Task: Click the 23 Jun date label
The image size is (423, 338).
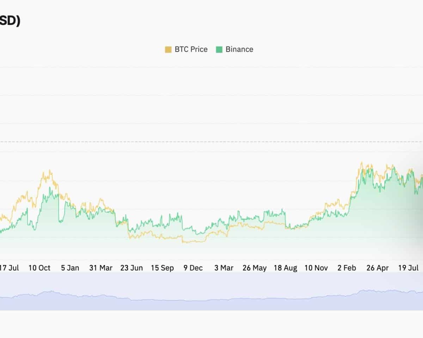Action: [131, 268]
